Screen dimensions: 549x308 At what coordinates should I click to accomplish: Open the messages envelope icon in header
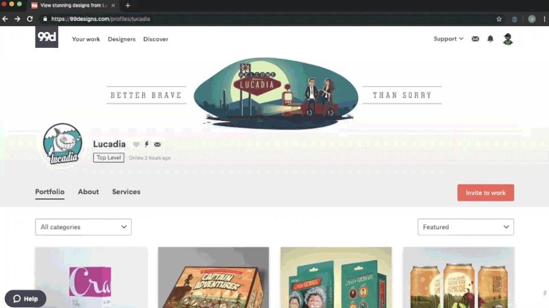[475, 39]
